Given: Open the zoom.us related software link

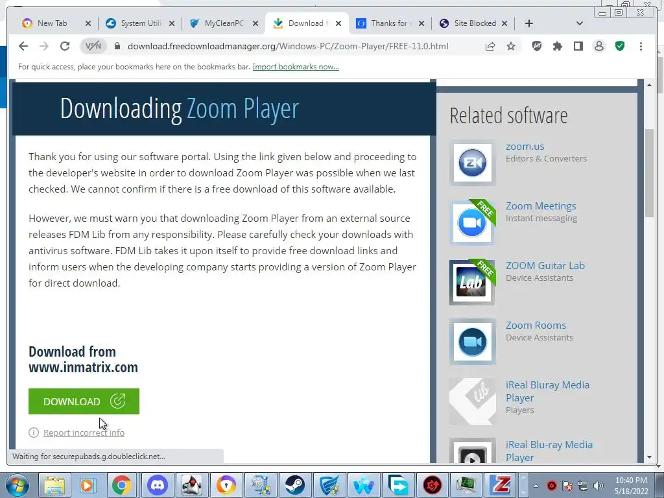Looking at the screenshot, I should 525,146.
